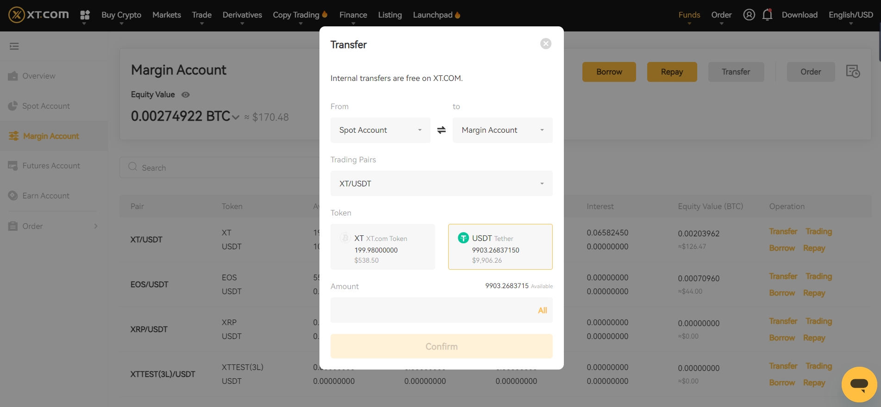This screenshot has width=881, height=407.
Task: Open the Finance menu
Action: tap(353, 15)
